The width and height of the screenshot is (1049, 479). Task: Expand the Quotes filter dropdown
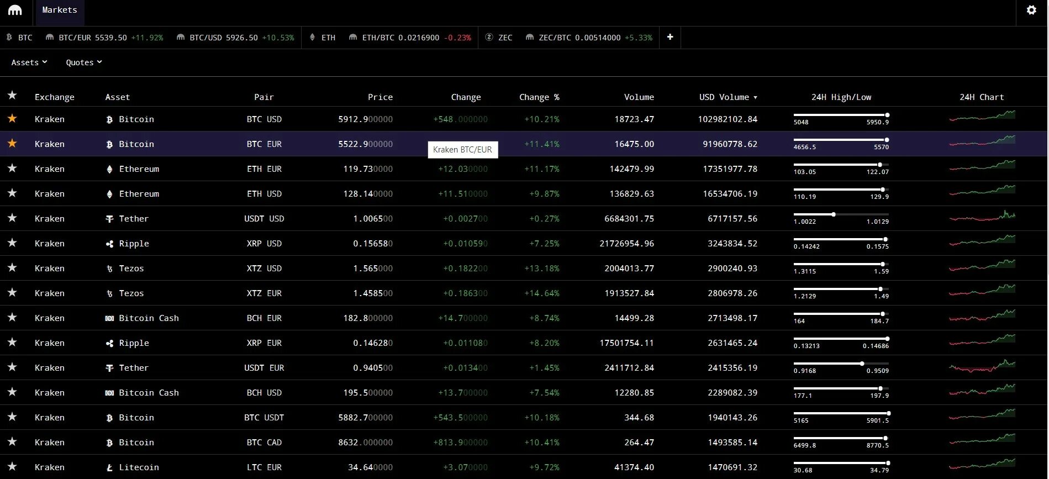84,62
